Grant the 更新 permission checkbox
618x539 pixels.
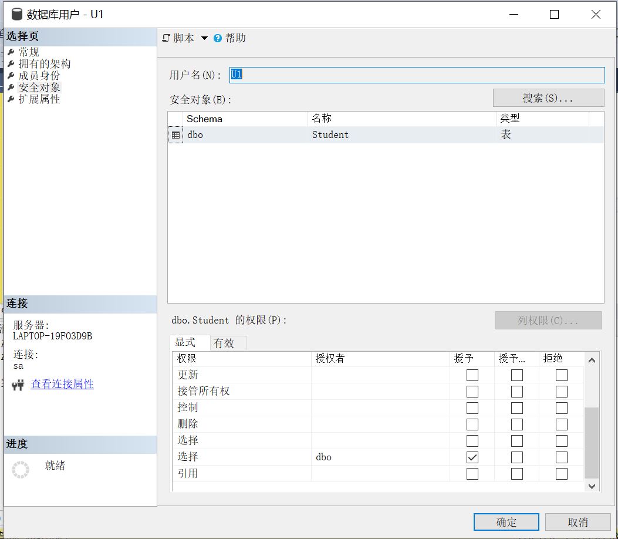[472, 375]
